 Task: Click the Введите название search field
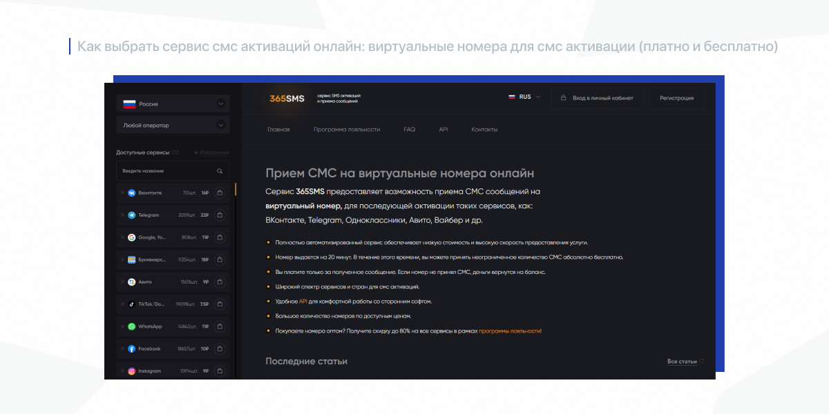click(166, 171)
